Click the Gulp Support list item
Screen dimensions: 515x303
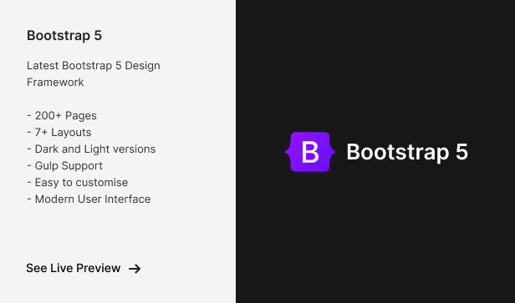pos(64,165)
